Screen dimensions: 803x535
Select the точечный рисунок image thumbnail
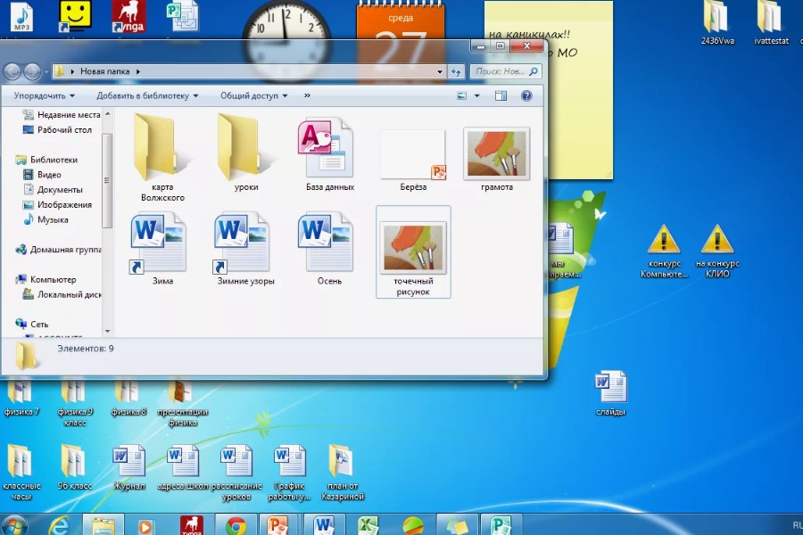(x=413, y=250)
